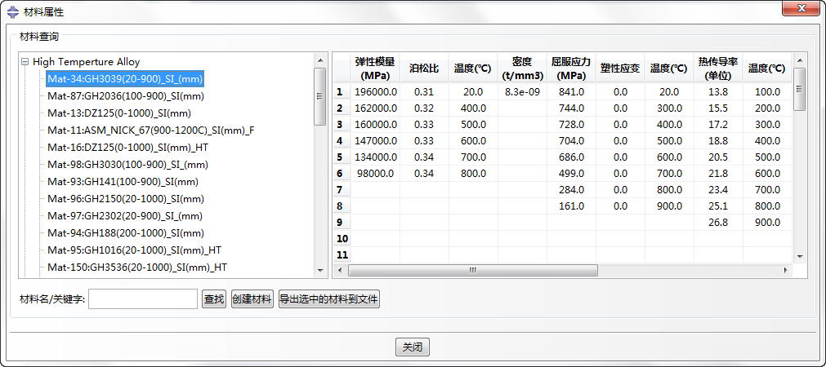Screen dimensions: 826x367
Task: Click the app icon in the title bar
Action: (x=12, y=12)
